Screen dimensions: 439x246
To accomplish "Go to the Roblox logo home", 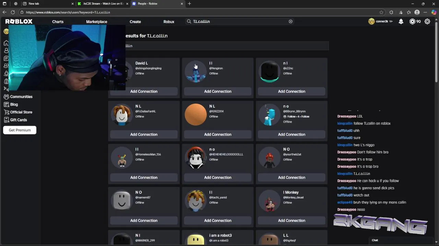I will [19, 22].
